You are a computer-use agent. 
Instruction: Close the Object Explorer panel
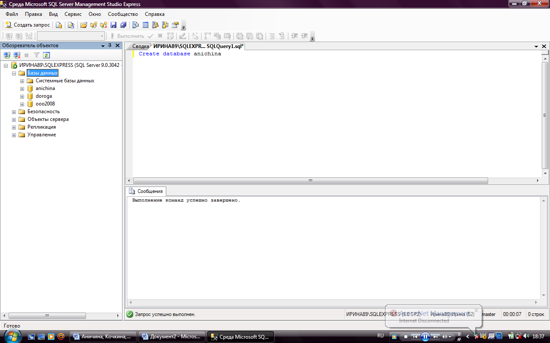[x=117, y=45]
